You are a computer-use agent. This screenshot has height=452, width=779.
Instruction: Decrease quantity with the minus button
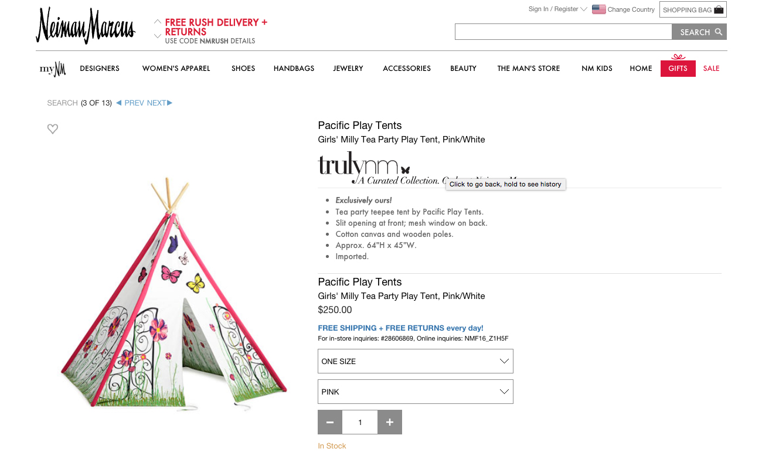(x=330, y=422)
